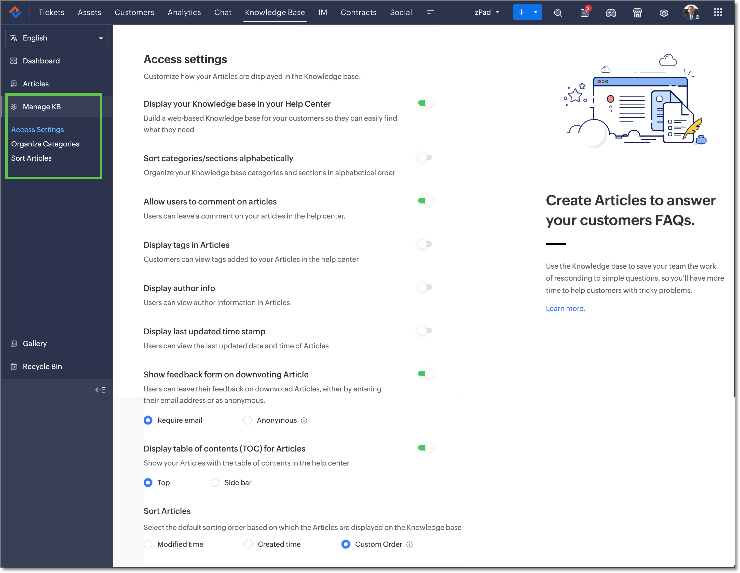Image resolution: width=740 pixels, height=573 pixels.
Task: Click the game controller gamescope icon
Action: pyautogui.click(x=611, y=12)
